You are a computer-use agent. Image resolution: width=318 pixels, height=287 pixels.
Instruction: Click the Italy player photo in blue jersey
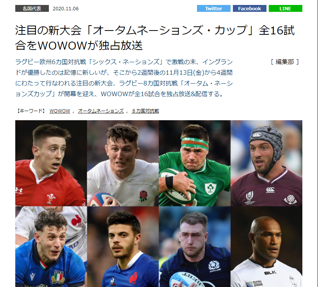pos(51,247)
